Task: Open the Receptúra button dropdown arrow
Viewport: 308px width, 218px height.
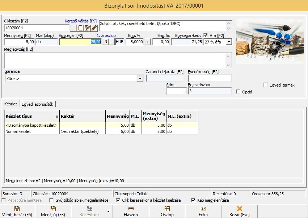Action: [x=108, y=211]
